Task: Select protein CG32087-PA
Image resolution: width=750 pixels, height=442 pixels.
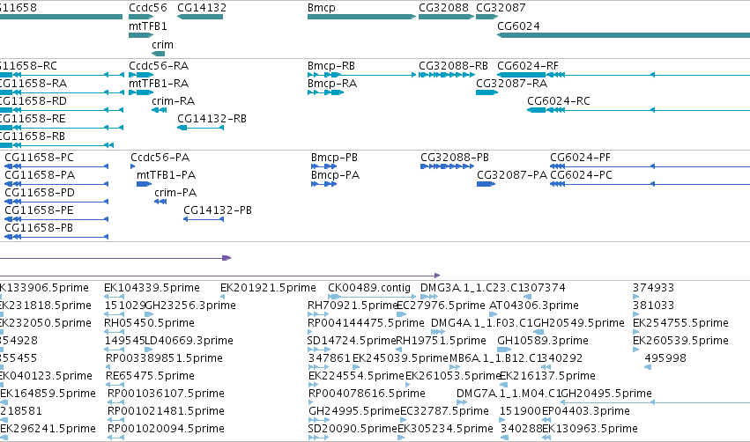Action: click(512, 175)
